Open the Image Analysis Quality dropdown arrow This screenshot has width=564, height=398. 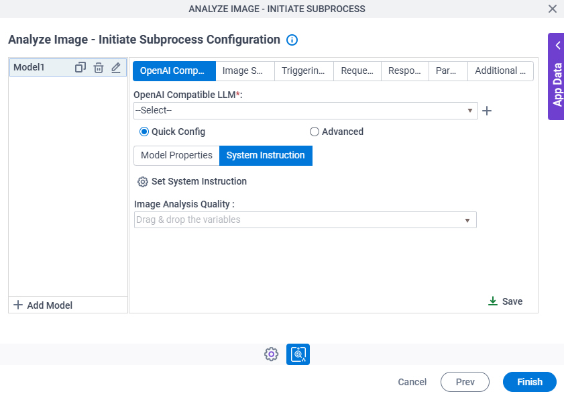point(467,220)
